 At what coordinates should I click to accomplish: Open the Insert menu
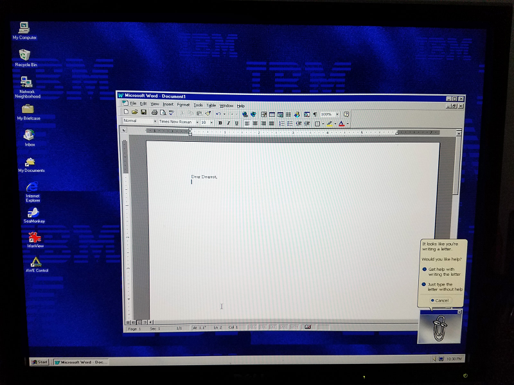tap(168, 105)
